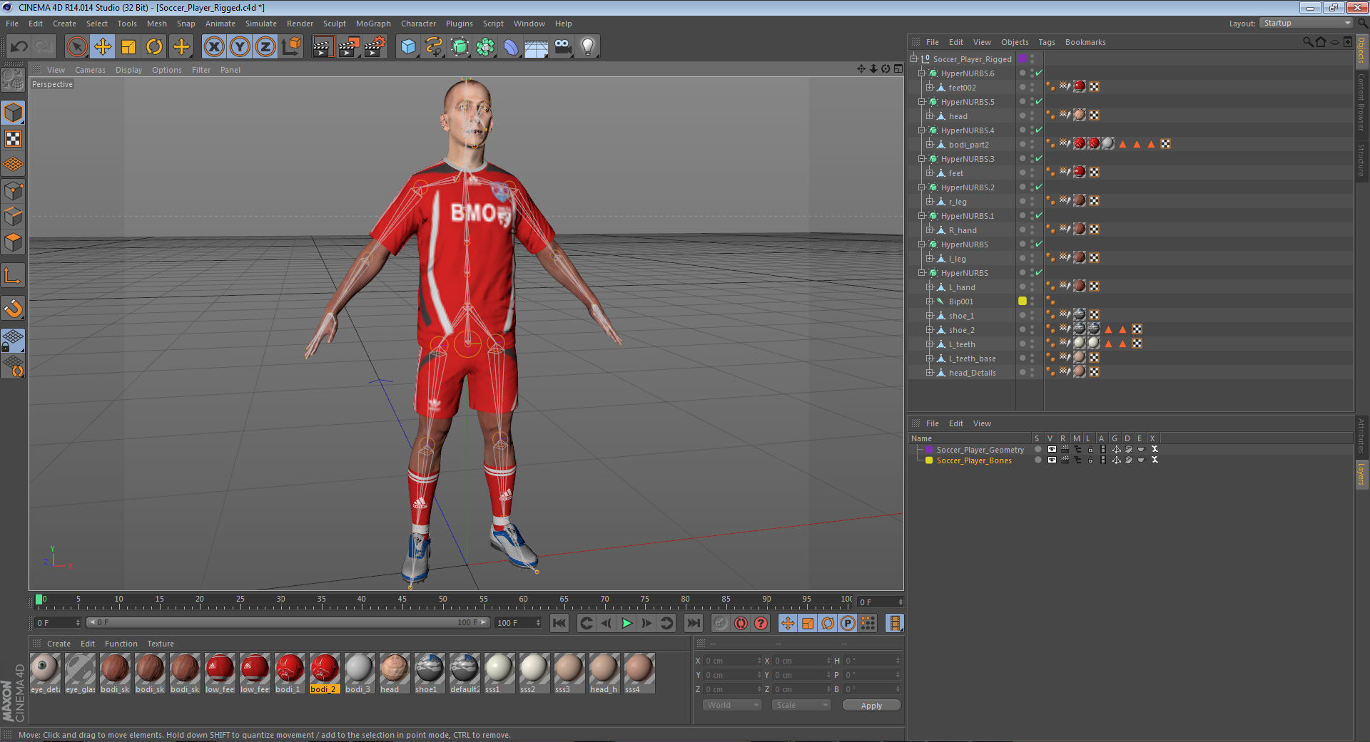Toggle Z axis lock
Image resolution: width=1370 pixels, height=742 pixels.
[x=265, y=47]
